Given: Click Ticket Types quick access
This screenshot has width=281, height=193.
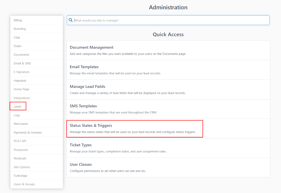Looking at the screenshot, I should click(168, 148).
